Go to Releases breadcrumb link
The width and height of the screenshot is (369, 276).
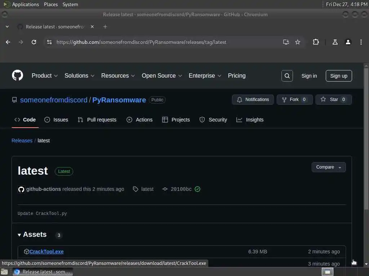coord(22,141)
